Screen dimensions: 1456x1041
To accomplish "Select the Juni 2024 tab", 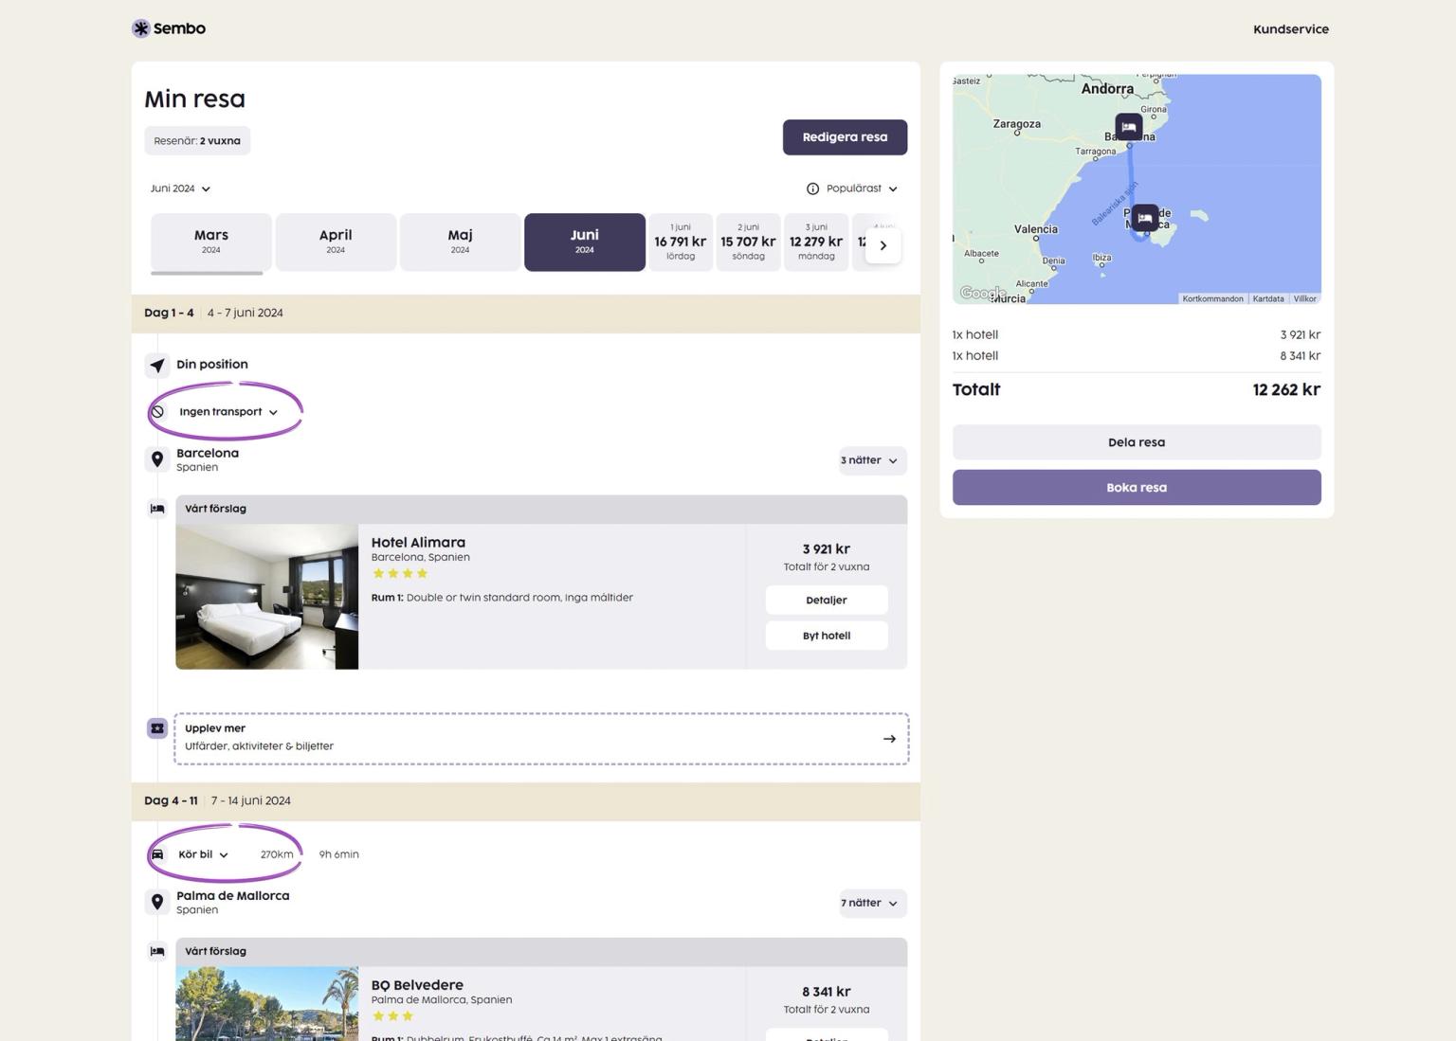I will (585, 242).
